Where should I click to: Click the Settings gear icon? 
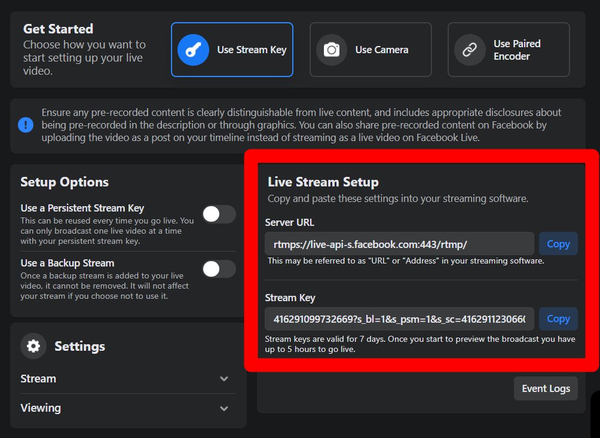[33, 346]
